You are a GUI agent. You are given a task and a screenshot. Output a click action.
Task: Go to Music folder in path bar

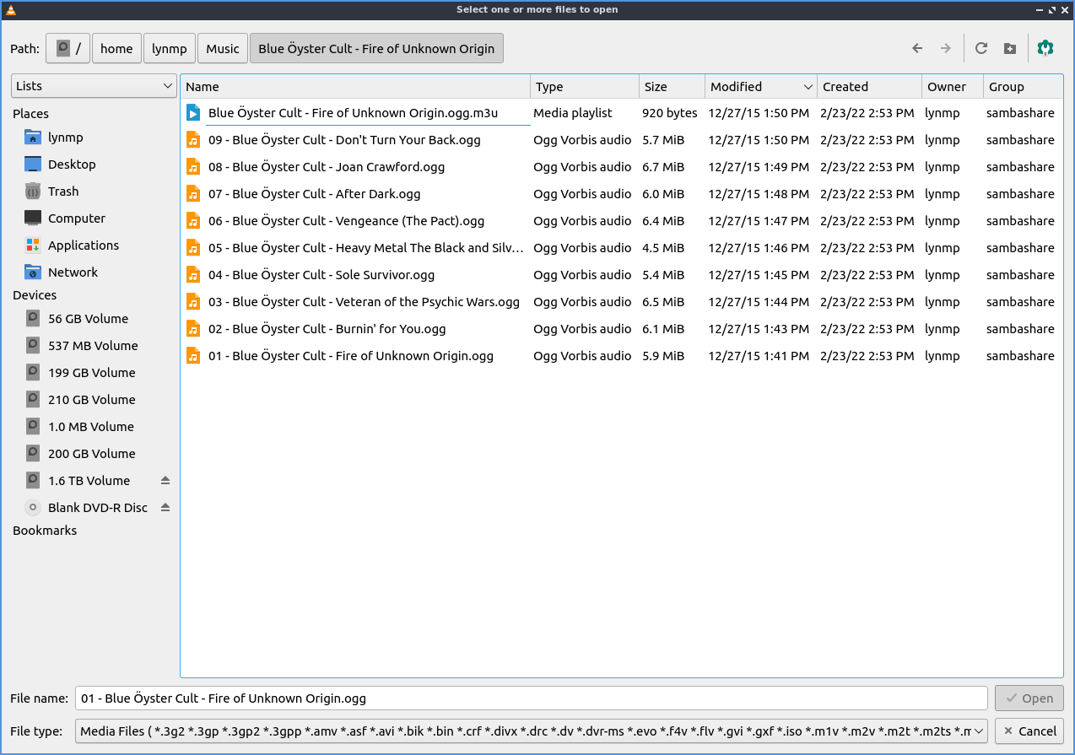coord(223,49)
